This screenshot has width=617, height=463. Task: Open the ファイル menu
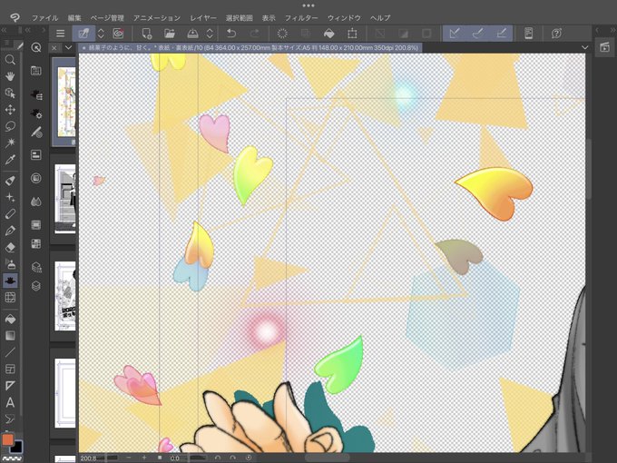click(x=44, y=18)
